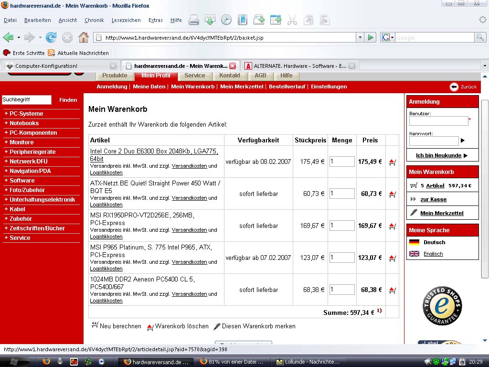Viewport: 489px width, 367px height.
Task: Click the British flag icon
Action: [414, 254]
